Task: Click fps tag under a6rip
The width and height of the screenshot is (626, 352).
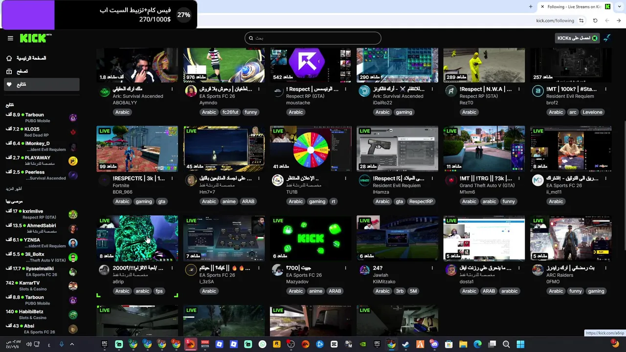Action: (x=159, y=291)
